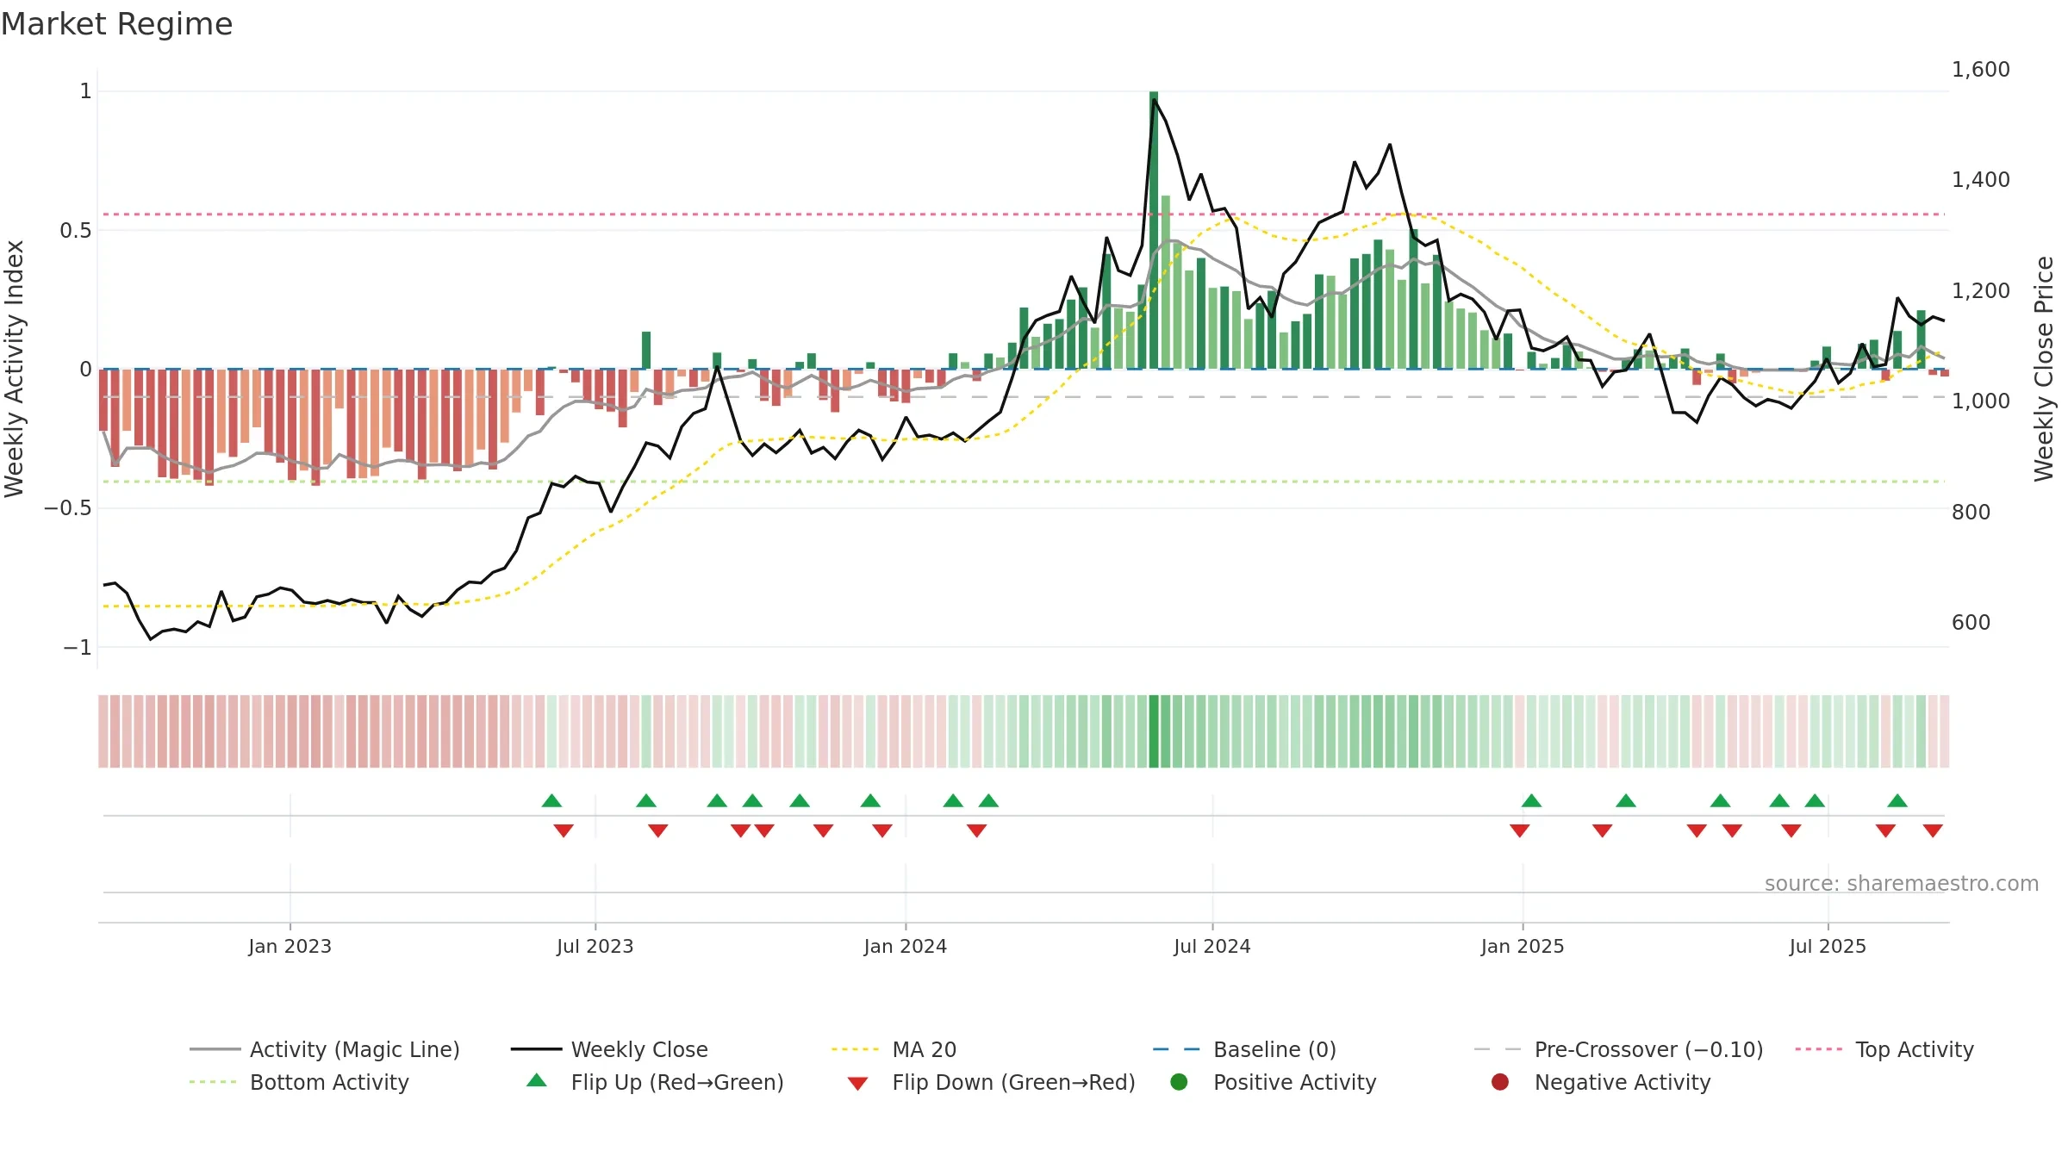The height and width of the screenshot is (1163, 2068).
Task: Click the Positive Activity legend label
Action: point(1294,1082)
